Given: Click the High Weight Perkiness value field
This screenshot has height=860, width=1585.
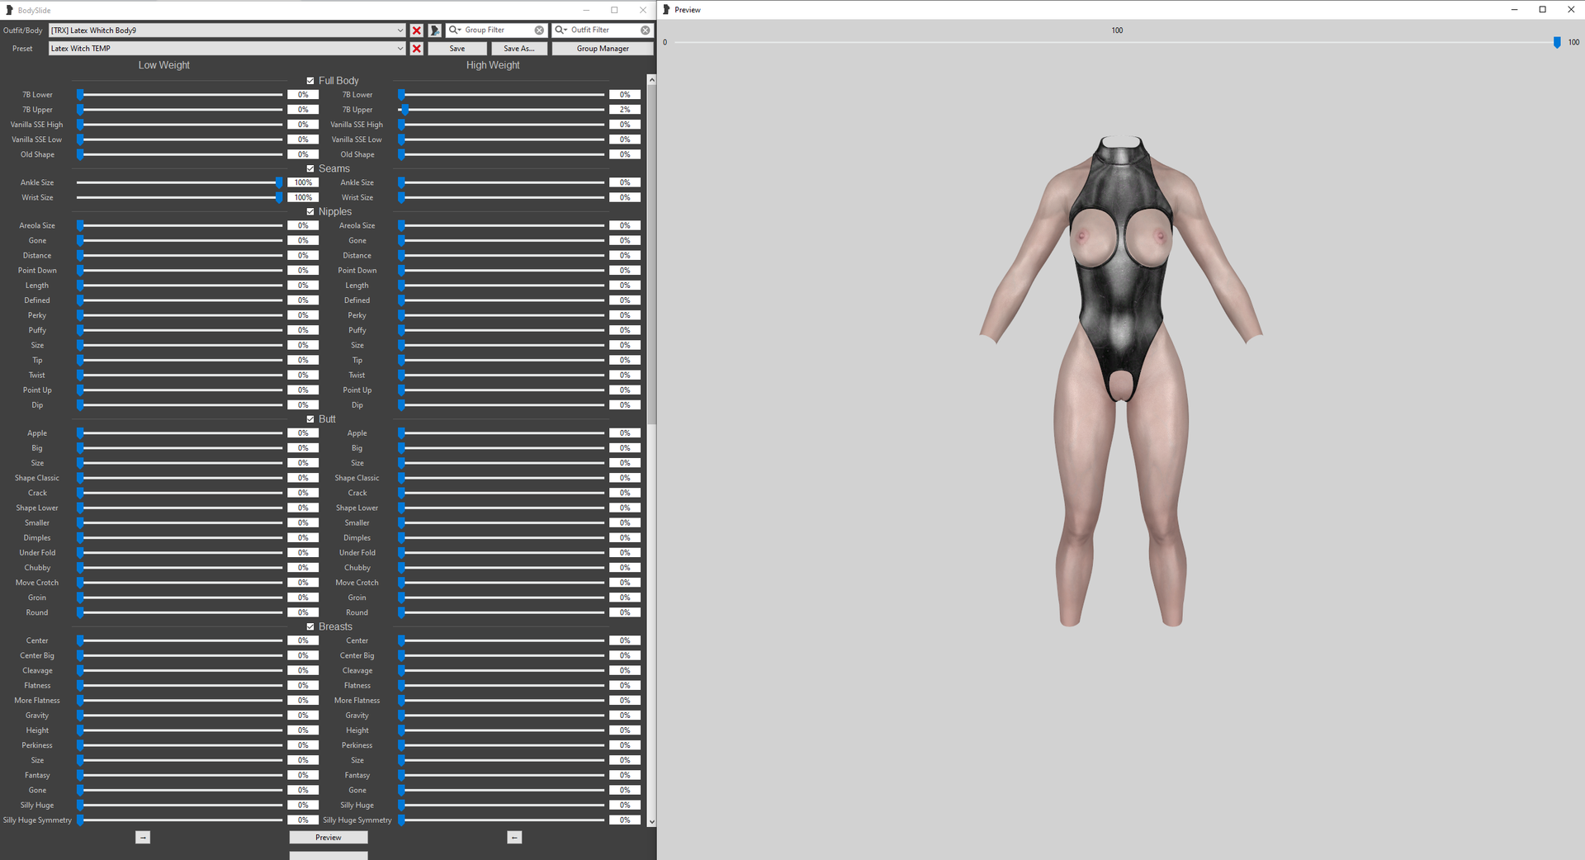Looking at the screenshot, I should point(625,745).
